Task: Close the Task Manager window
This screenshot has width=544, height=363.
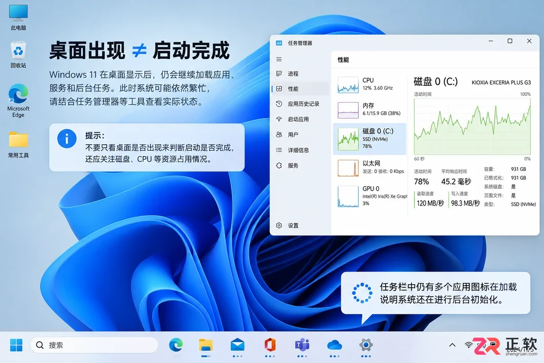Action: coord(529,41)
